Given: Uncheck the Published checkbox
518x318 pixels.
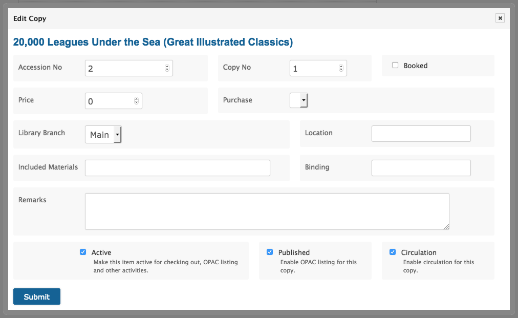Looking at the screenshot, I should pos(270,252).
